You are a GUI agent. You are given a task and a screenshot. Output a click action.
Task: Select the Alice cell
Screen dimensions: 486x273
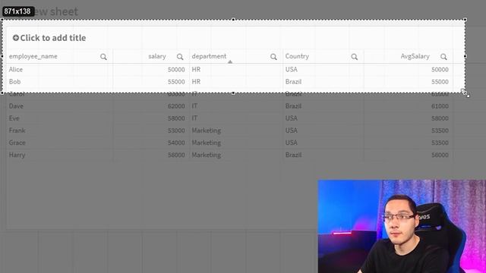coord(16,69)
